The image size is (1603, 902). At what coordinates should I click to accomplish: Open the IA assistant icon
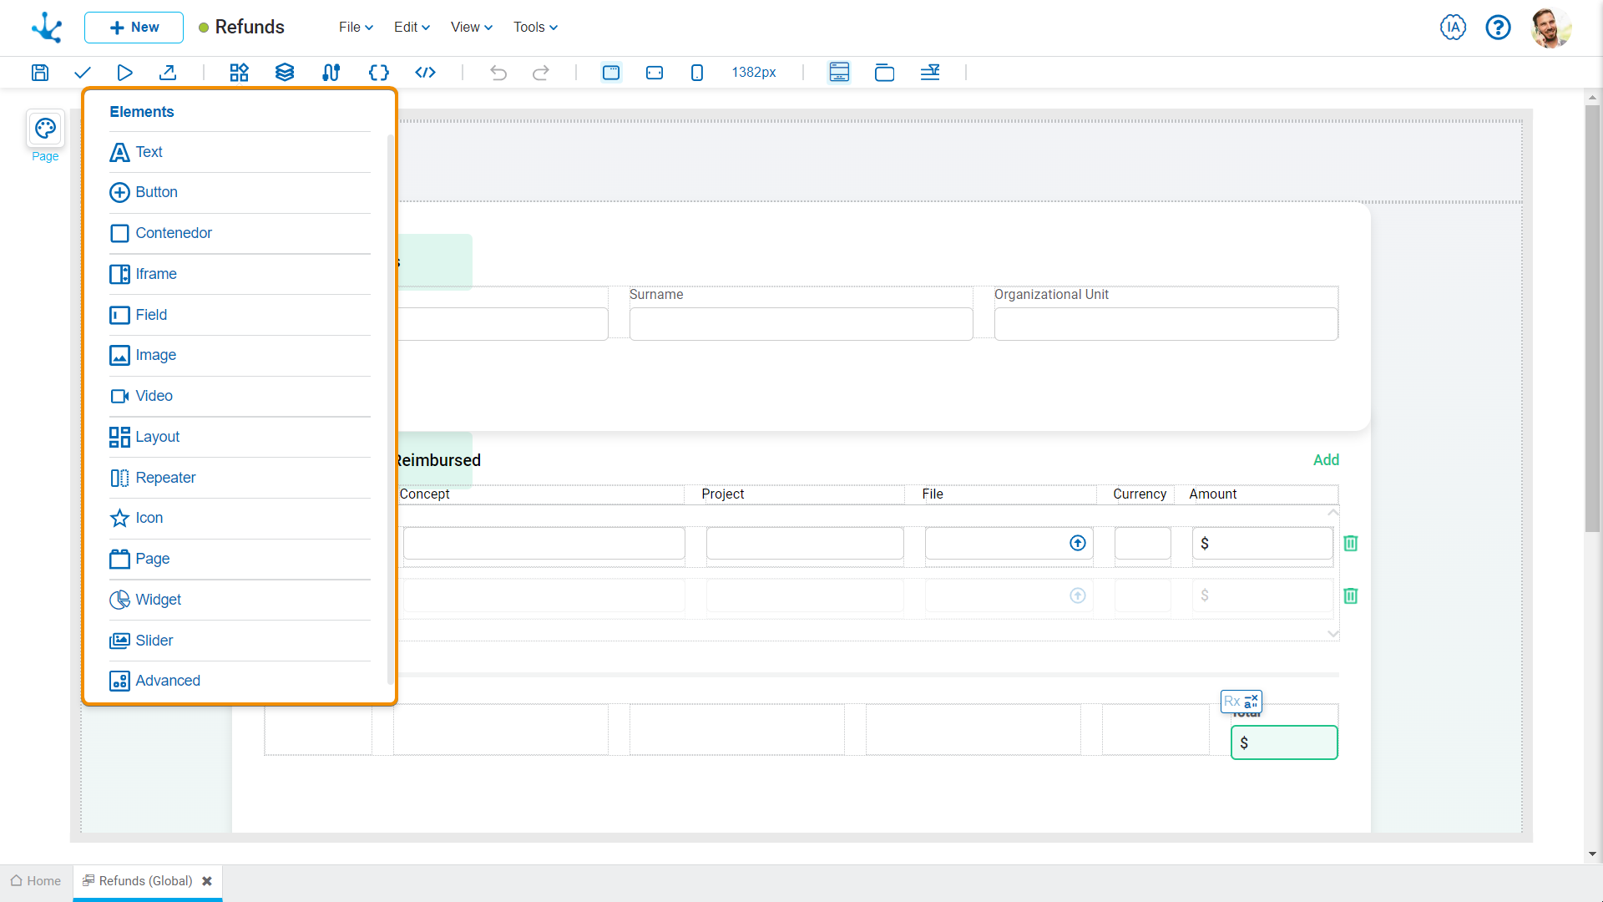pyautogui.click(x=1453, y=28)
